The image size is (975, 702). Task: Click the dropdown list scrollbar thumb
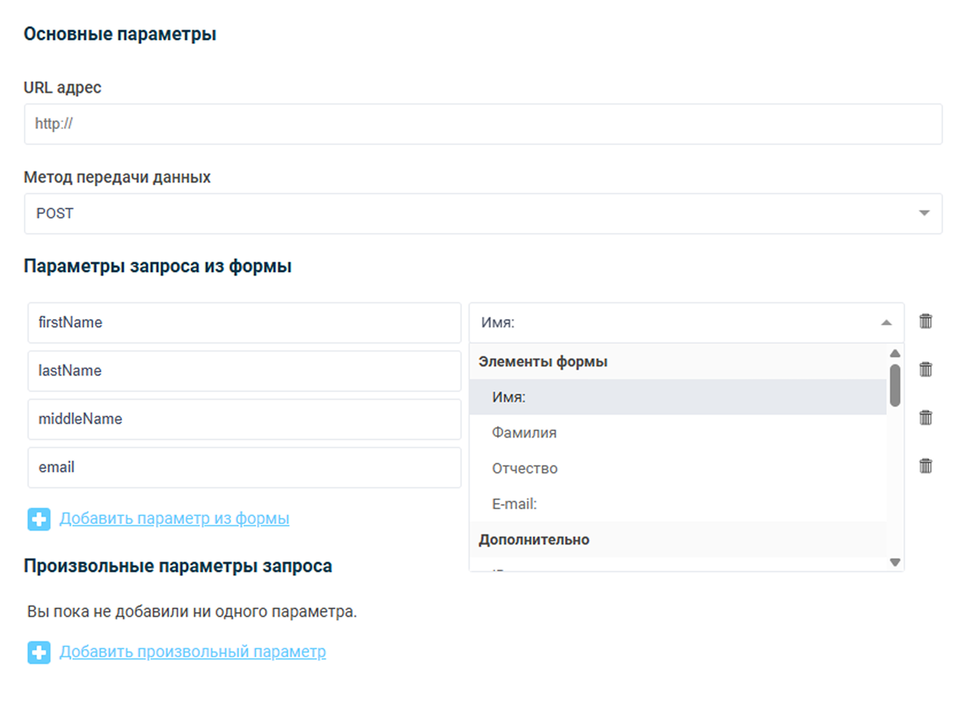[895, 385]
